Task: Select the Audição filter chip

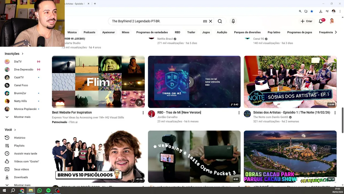Action: pyautogui.click(x=222, y=32)
